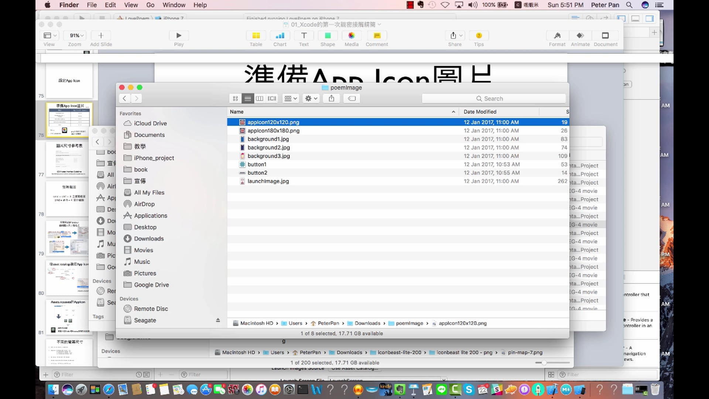This screenshot has width=709, height=399.
Task: Open the Finder action gear menu
Action: (311, 98)
